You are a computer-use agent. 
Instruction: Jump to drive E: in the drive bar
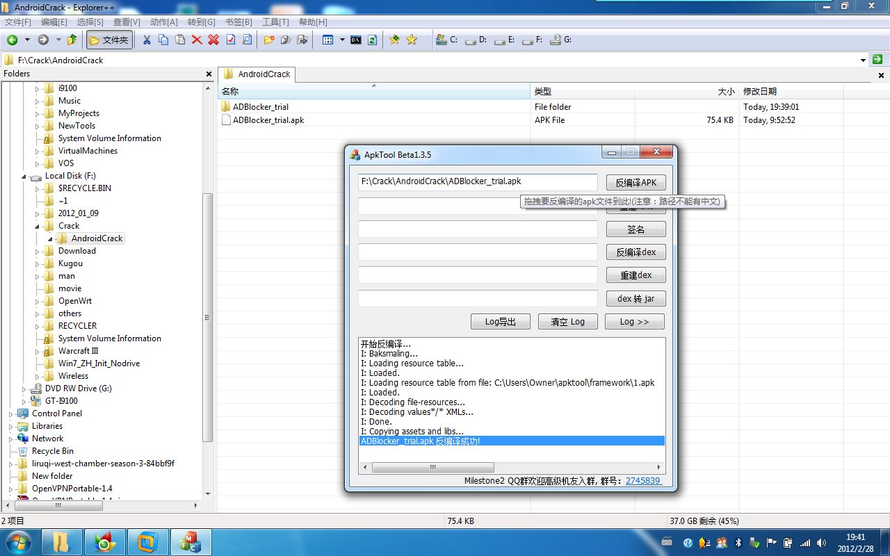pyautogui.click(x=505, y=40)
